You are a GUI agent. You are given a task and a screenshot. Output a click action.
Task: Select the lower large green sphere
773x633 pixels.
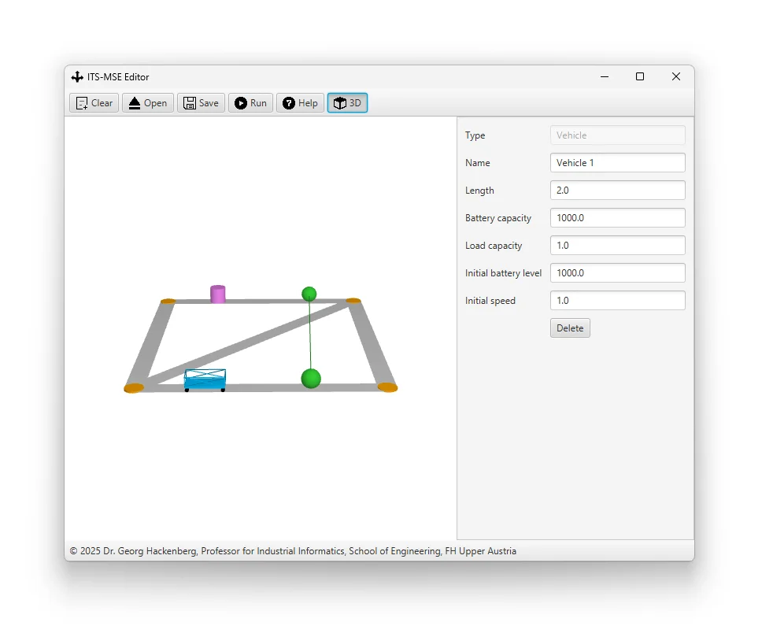point(311,379)
